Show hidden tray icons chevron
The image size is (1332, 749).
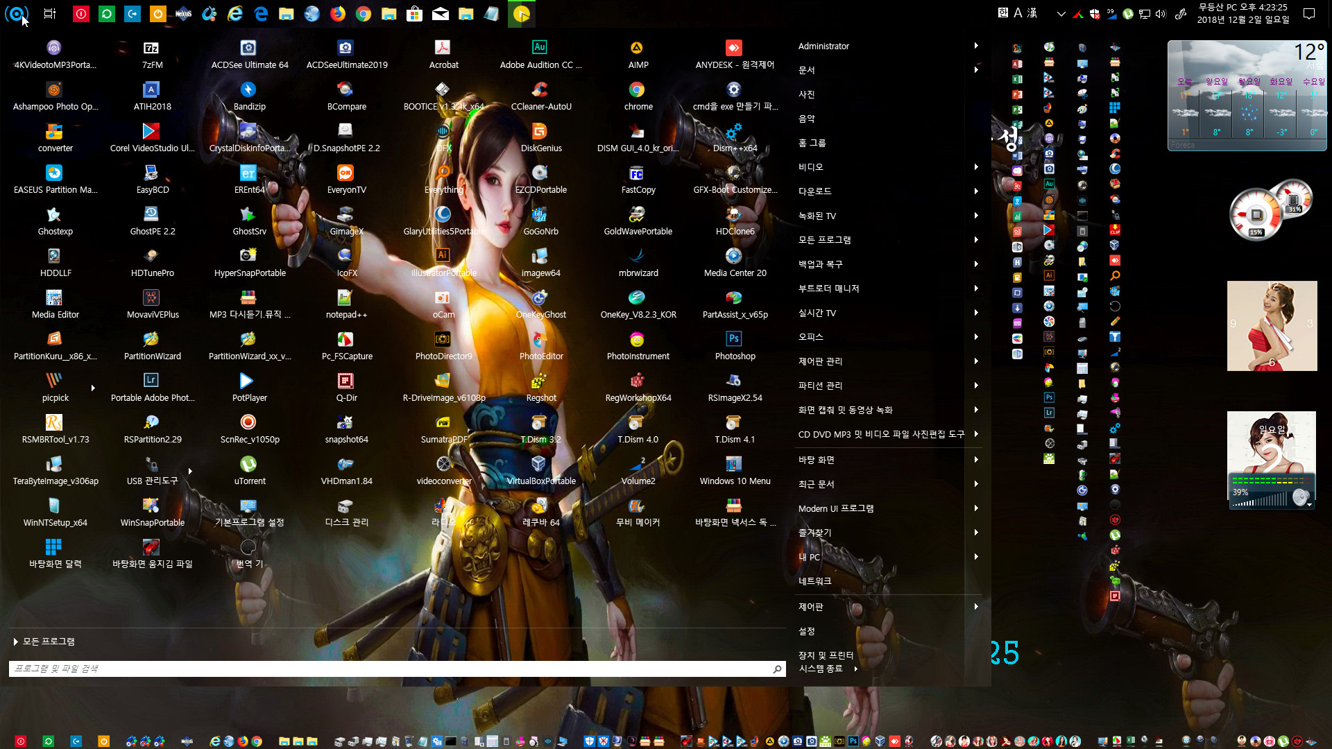(1061, 13)
